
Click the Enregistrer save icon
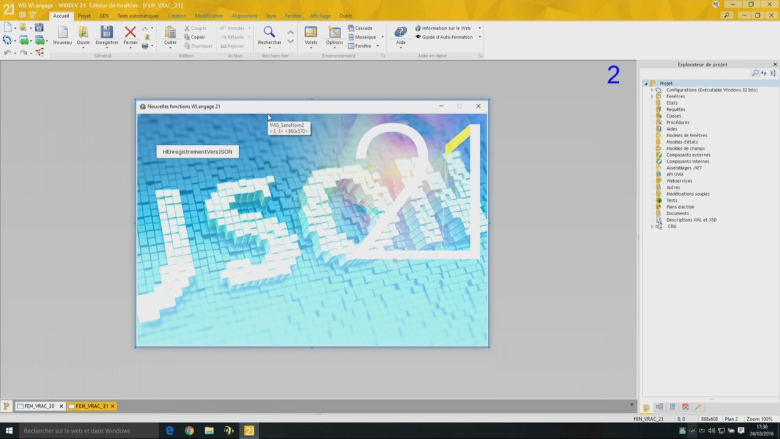tap(107, 32)
